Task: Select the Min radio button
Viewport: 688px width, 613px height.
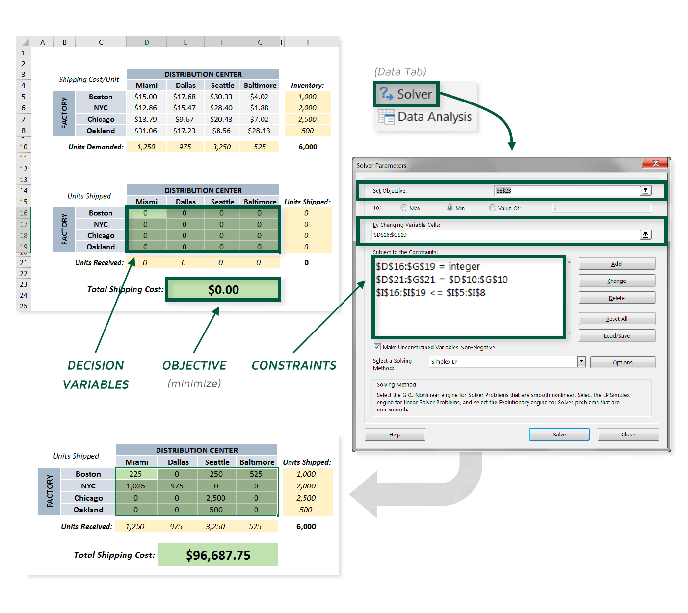Action: pyautogui.click(x=450, y=208)
